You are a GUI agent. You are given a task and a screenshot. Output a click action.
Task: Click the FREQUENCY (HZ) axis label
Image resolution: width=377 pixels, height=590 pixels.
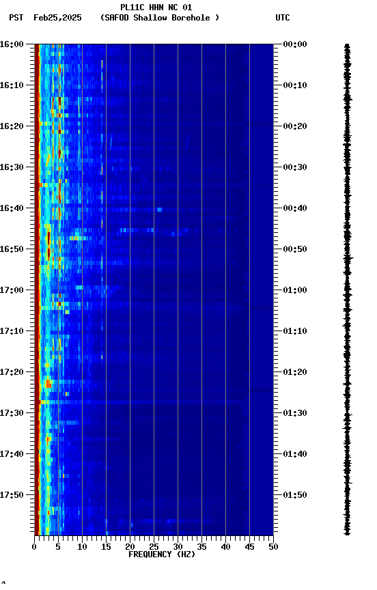(162, 554)
